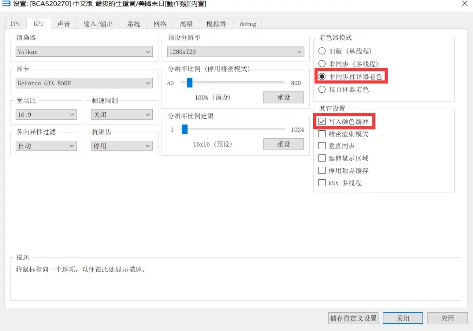This screenshot has height=331, width=473.
Task: Choose 仅直译器着色 render mode
Action: [x=322, y=88]
